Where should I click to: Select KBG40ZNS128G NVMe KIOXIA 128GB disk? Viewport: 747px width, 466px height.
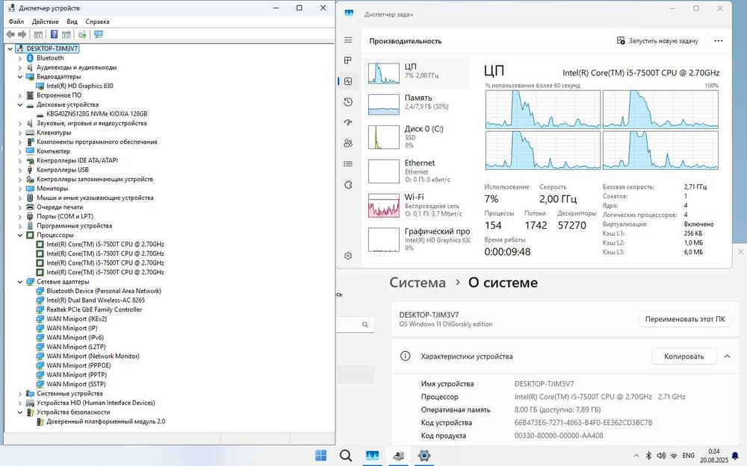tap(96, 114)
